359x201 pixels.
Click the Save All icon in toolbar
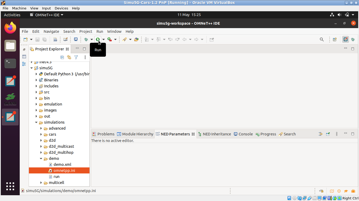[44, 39]
